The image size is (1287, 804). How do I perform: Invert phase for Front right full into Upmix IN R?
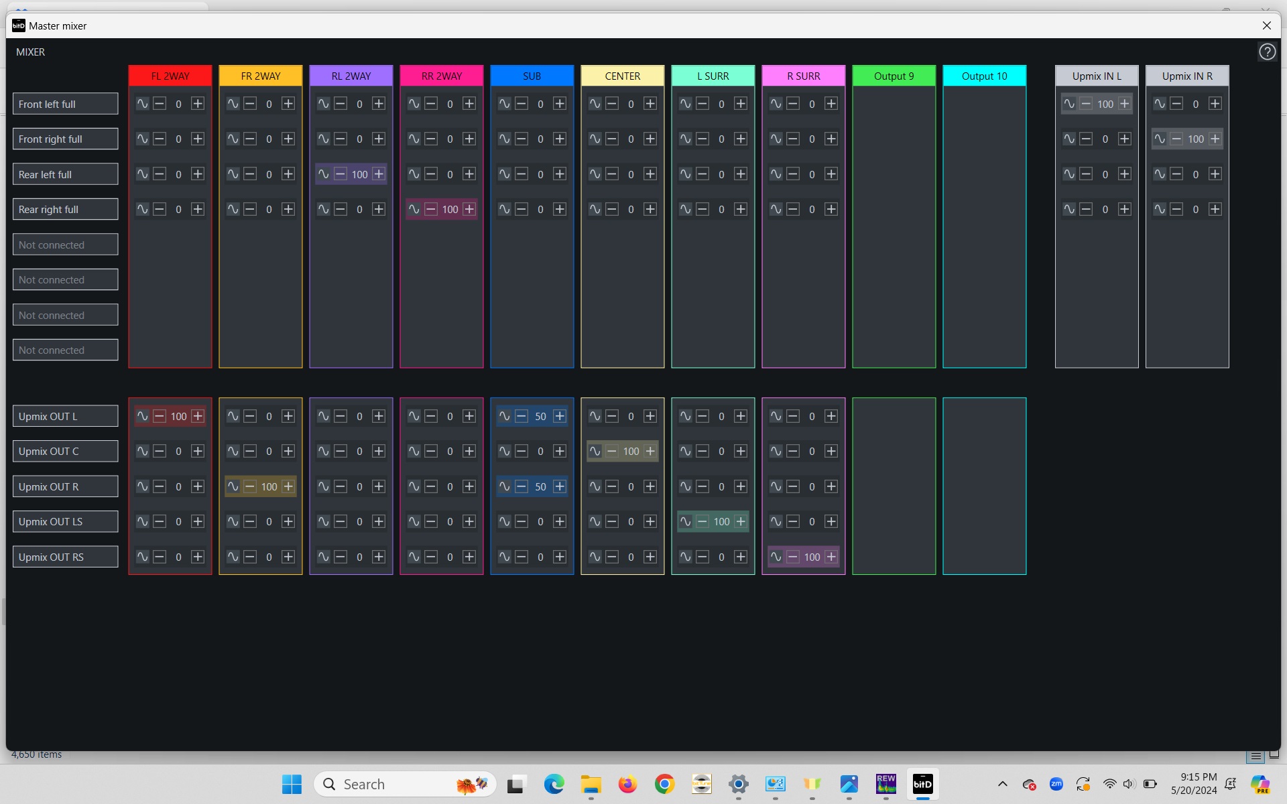[1160, 139]
